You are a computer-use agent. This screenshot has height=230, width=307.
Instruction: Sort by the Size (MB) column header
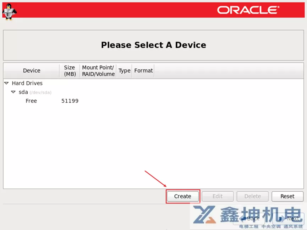click(x=70, y=71)
